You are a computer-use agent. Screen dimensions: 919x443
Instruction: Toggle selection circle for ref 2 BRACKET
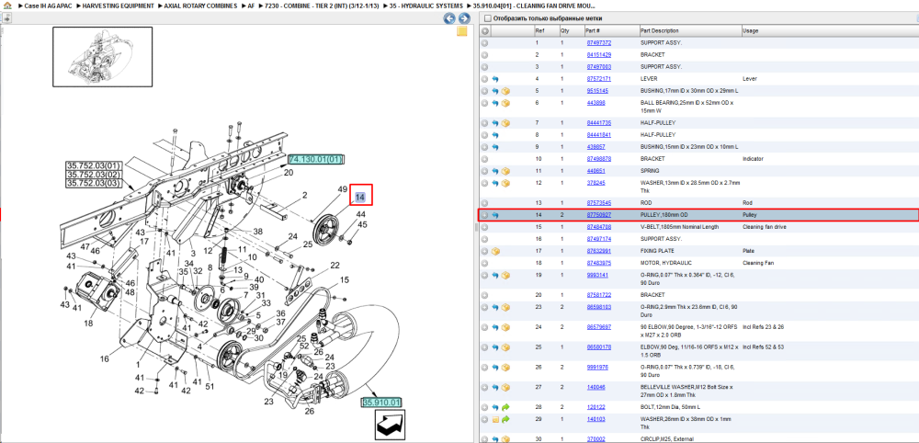tap(484, 54)
